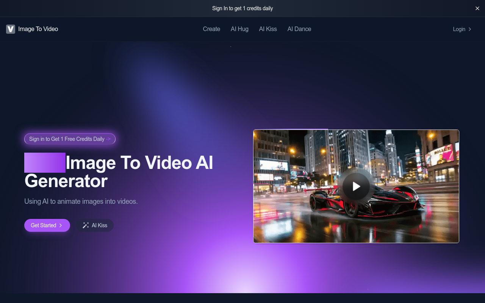
Task: Click the V logo icon in header
Action: (11, 29)
